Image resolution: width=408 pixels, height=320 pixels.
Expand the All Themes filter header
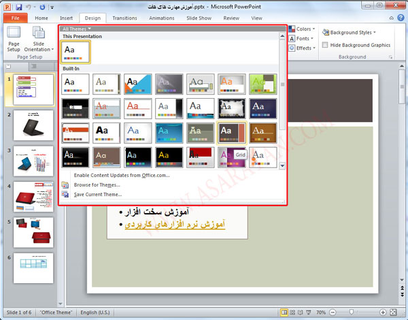(x=76, y=29)
